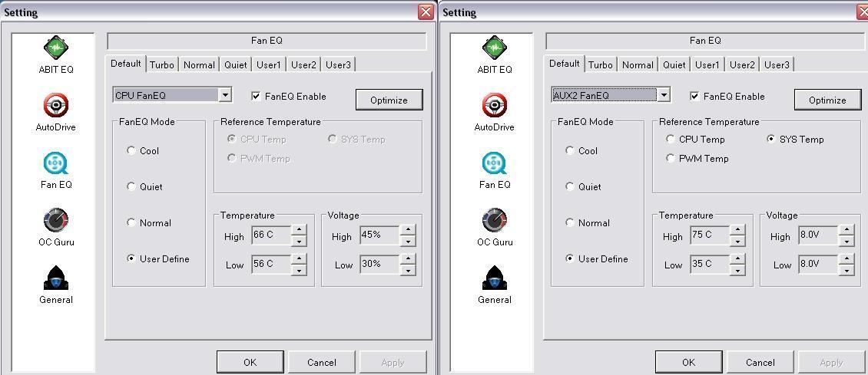Click the 75 C High temperature field
Image resolution: width=868 pixels, height=375 pixels.
point(710,235)
